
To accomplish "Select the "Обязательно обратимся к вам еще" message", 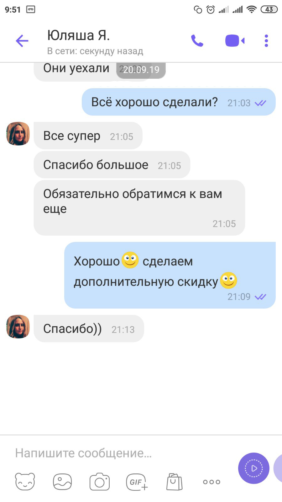I will tap(139, 208).
